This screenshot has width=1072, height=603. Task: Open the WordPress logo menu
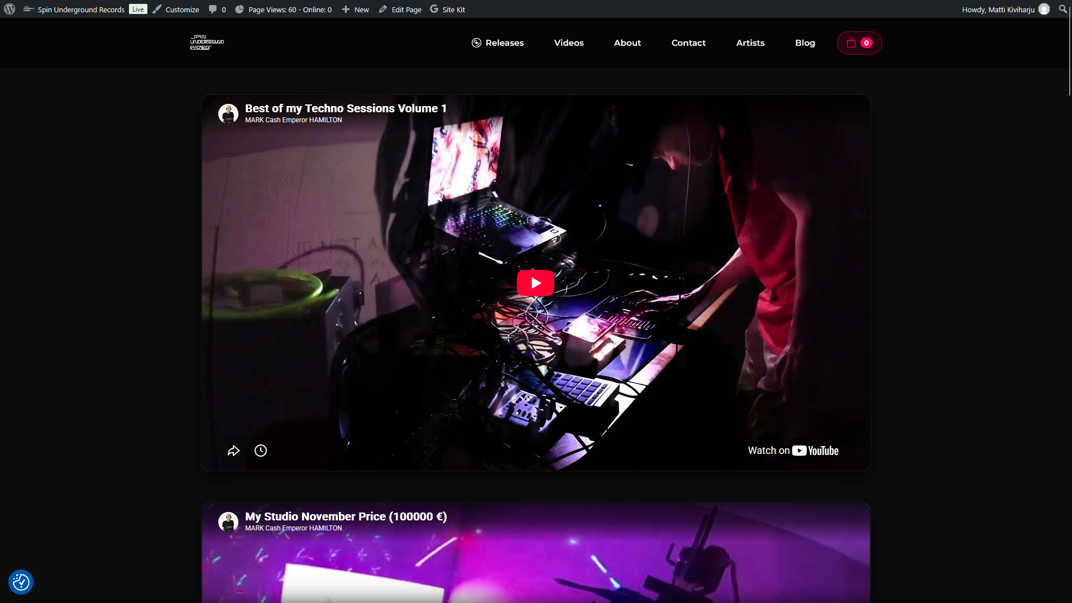(9, 9)
